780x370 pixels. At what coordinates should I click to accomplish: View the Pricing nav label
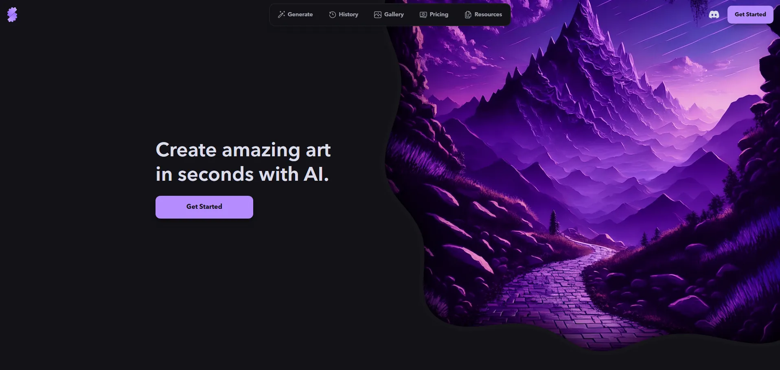click(x=439, y=14)
